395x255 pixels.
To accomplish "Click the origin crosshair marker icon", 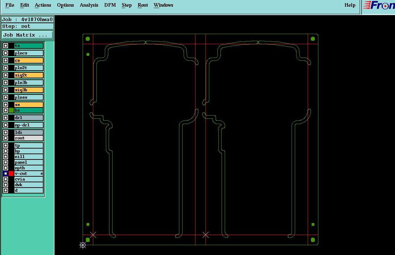I will click(83, 245).
